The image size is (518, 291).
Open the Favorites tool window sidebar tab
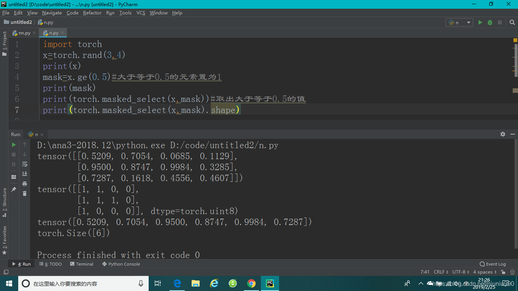coord(5,240)
